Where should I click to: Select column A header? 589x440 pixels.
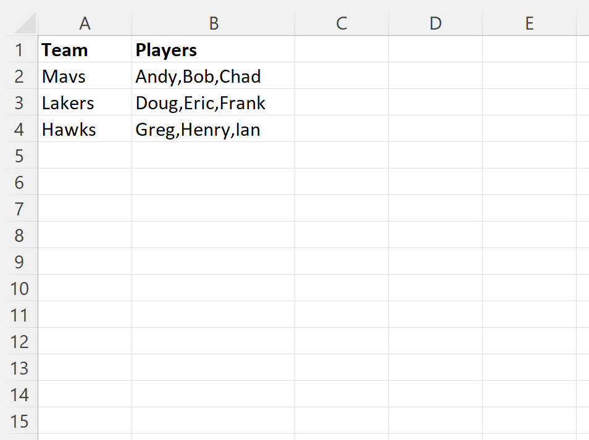(85, 23)
